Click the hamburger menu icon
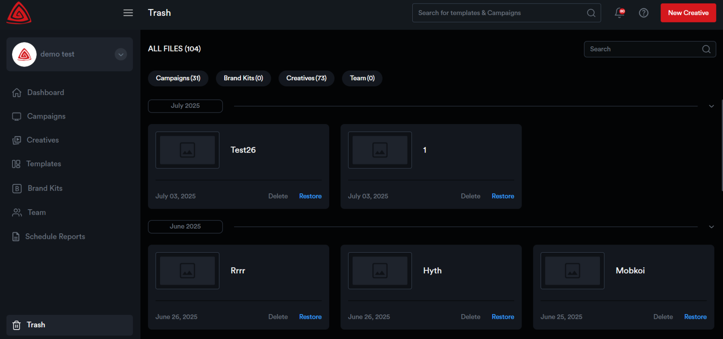 pyautogui.click(x=128, y=13)
